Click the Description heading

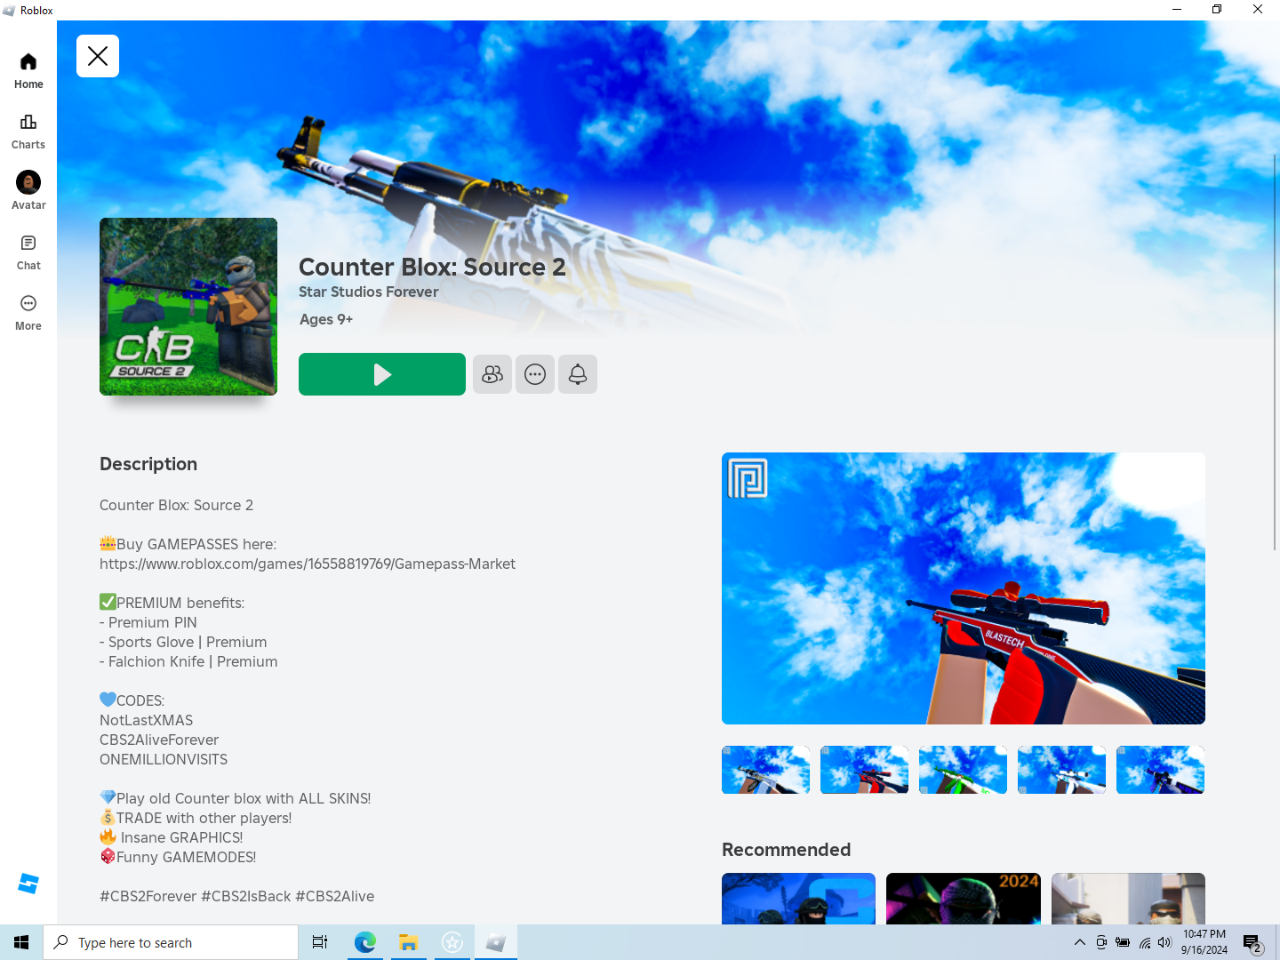point(148,464)
